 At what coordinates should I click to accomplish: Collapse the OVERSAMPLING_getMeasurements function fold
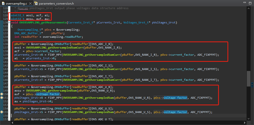pos(10,23)
